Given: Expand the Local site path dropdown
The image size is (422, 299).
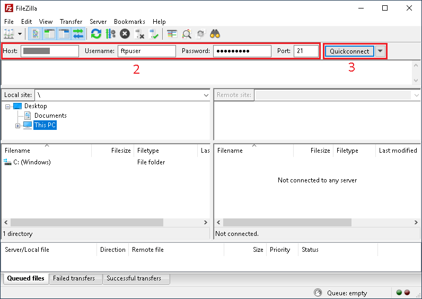Looking at the screenshot, I should (206, 95).
